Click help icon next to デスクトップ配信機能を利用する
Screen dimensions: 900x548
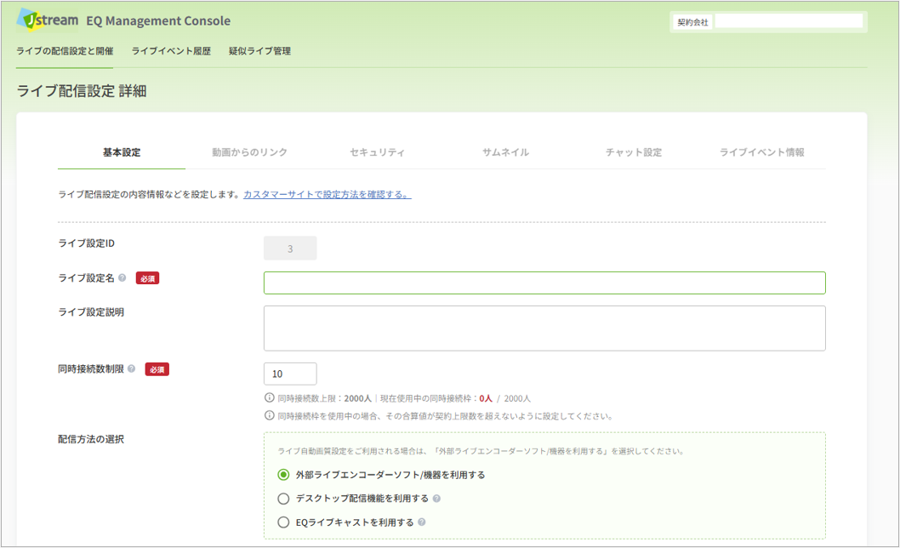tap(436, 499)
